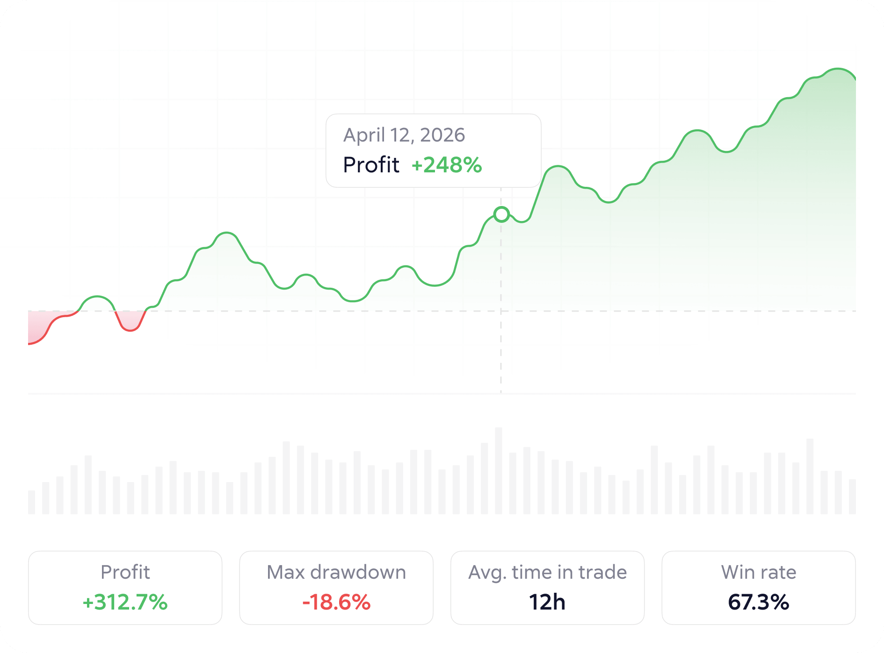Click the 67.3% win rate value
The width and height of the screenshot is (884, 653).
pyautogui.click(x=759, y=602)
